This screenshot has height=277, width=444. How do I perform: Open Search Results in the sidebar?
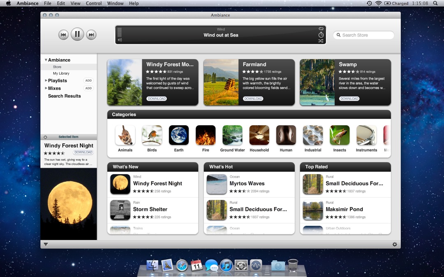(64, 96)
